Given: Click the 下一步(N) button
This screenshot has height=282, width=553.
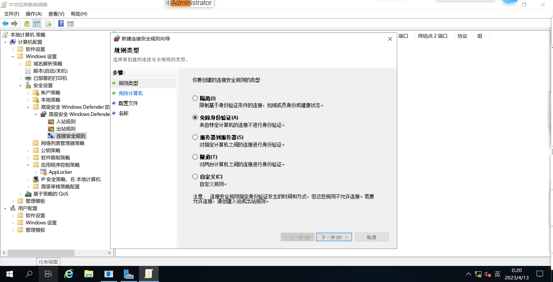Looking at the screenshot, I should [x=334, y=237].
